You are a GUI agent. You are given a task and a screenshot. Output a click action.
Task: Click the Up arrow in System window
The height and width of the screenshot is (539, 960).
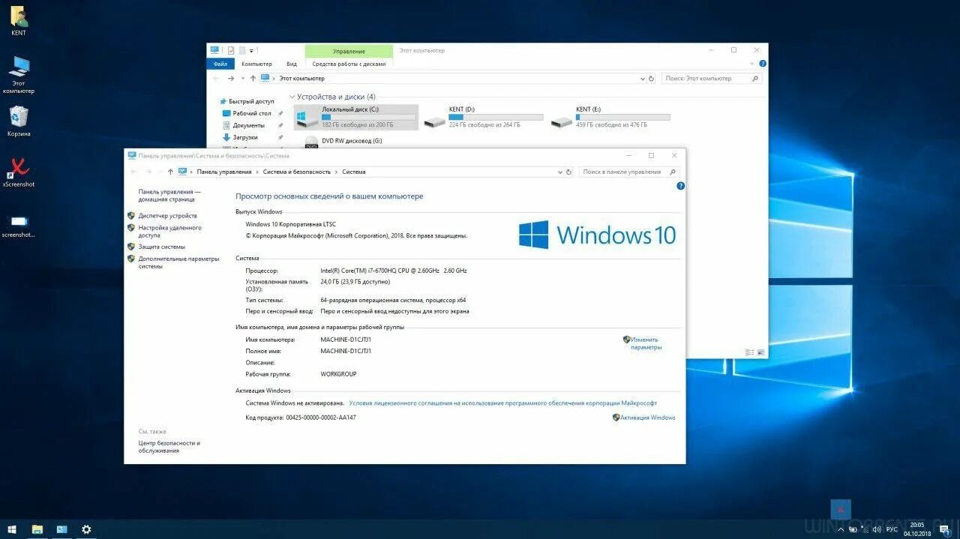[x=170, y=172]
